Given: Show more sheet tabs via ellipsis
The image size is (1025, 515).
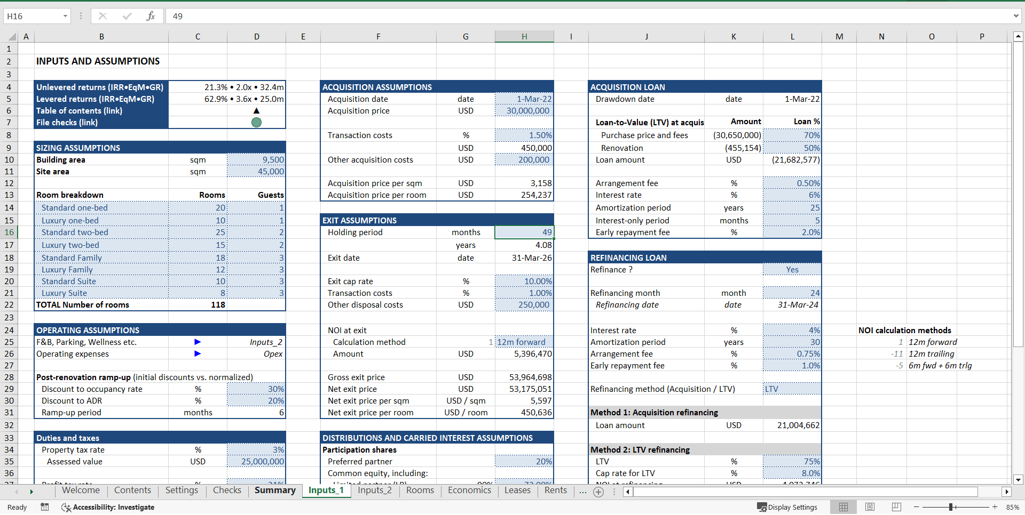Looking at the screenshot, I should click(x=582, y=492).
